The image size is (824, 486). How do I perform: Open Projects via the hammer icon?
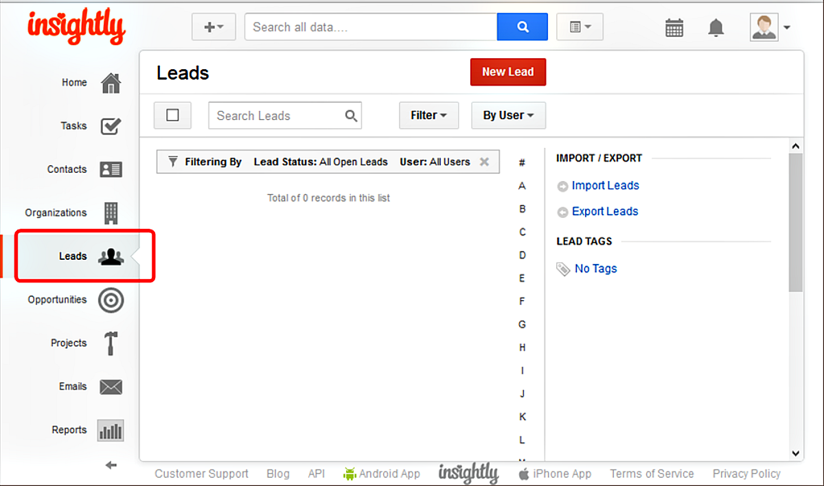pos(111,343)
